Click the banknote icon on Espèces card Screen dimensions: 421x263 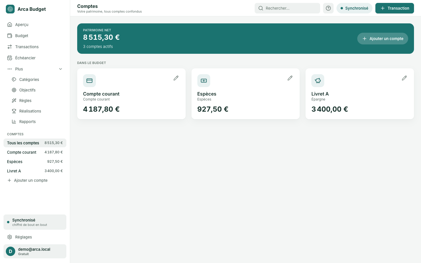204,81
